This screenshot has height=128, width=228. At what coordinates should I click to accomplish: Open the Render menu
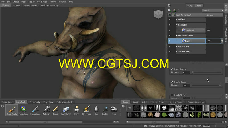pos(53,2)
